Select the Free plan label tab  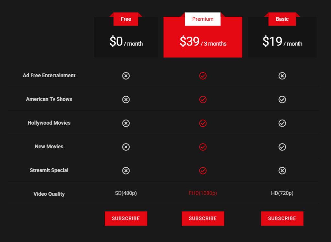pyautogui.click(x=126, y=19)
